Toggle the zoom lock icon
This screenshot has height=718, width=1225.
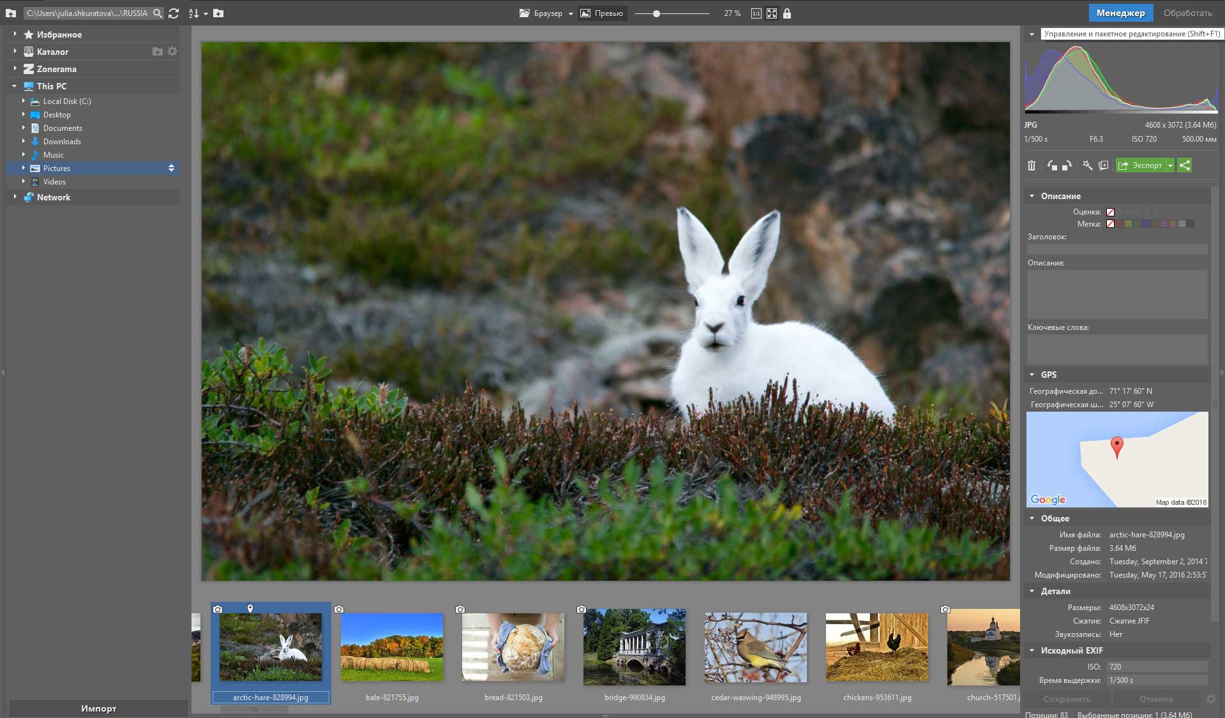point(787,13)
